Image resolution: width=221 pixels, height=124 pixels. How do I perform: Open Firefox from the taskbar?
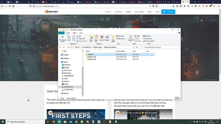click(x=54, y=122)
